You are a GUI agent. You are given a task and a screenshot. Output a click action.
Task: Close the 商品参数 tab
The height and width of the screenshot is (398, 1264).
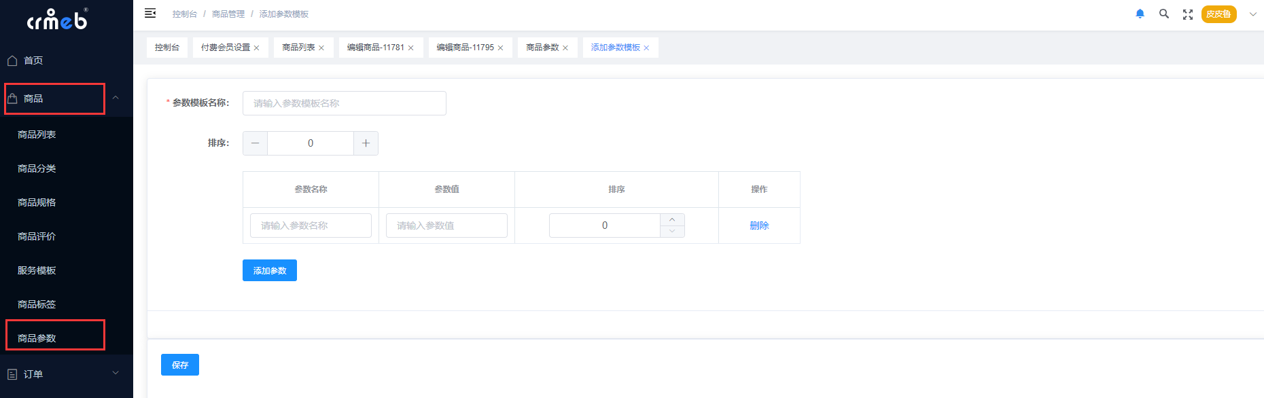[x=565, y=48]
